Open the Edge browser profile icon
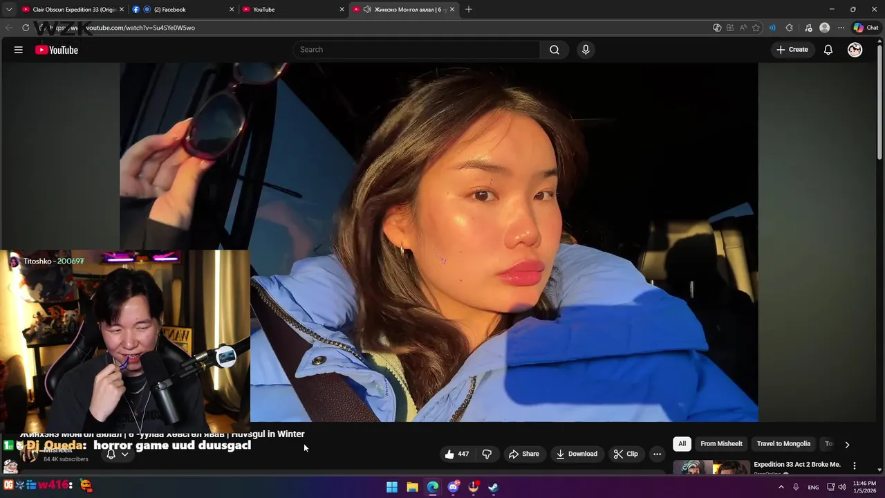Viewport: 885px width, 498px height. 824,28
